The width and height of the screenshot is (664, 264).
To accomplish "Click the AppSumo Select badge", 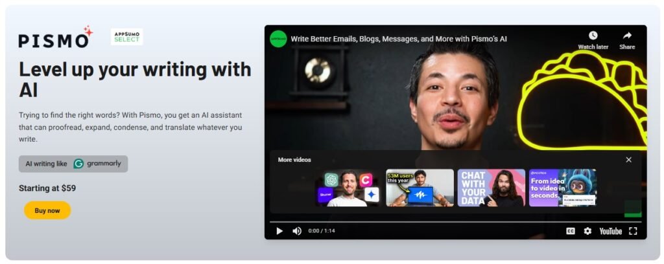I will tap(126, 36).
